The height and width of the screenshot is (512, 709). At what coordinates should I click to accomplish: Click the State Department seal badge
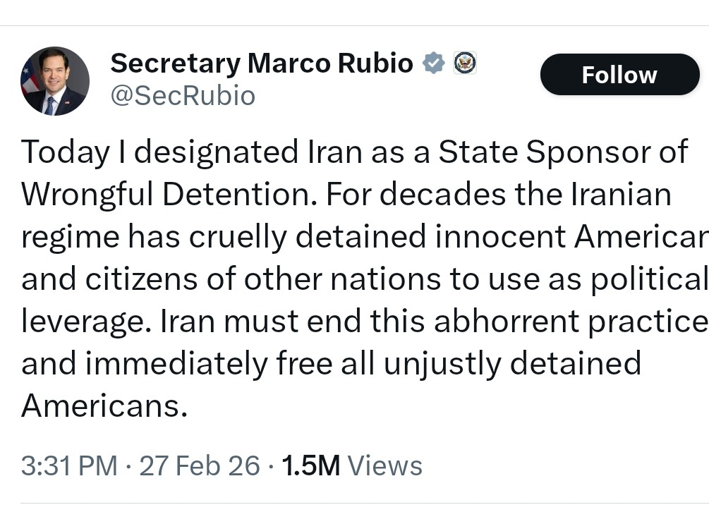[464, 64]
